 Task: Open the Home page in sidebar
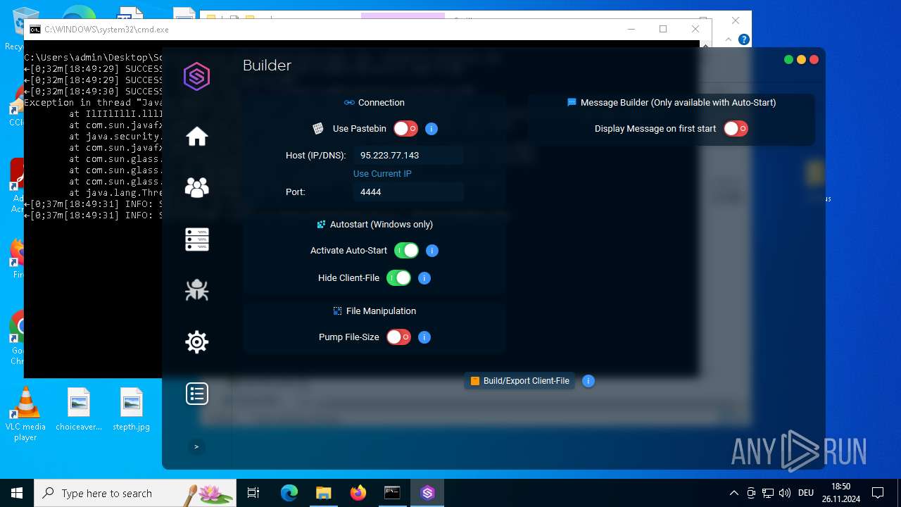[196, 136]
